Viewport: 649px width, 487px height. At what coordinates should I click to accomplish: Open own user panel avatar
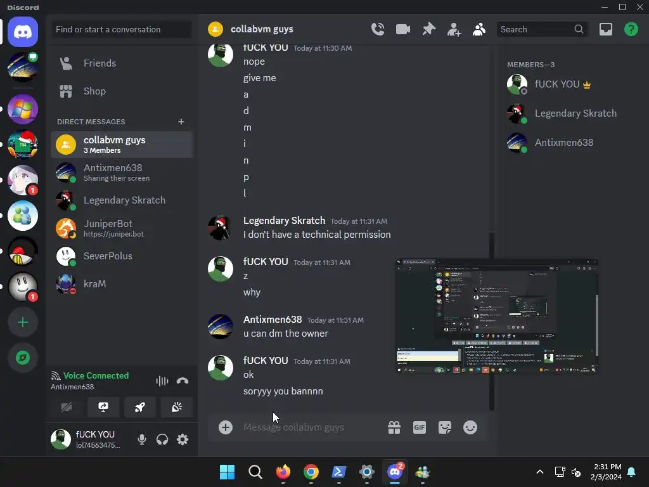click(x=61, y=439)
